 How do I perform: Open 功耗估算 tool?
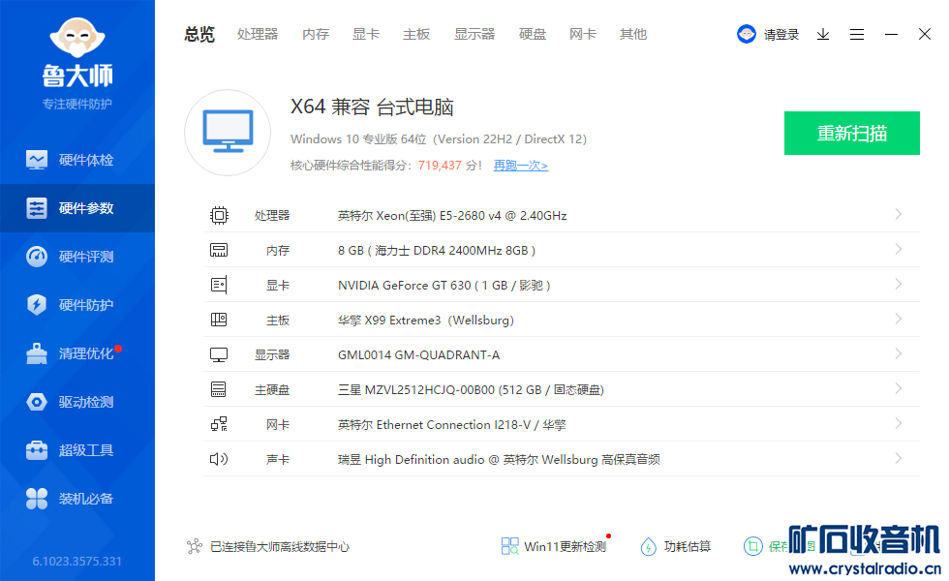click(x=676, y=546)
